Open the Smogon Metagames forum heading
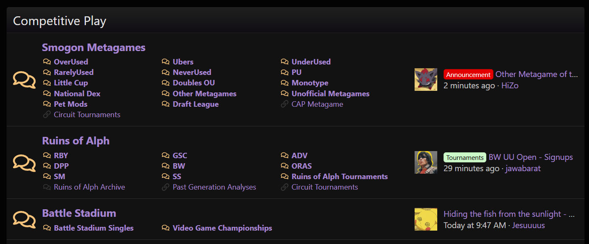Viewport: 589px width, 244px height. tap(93, 48)
